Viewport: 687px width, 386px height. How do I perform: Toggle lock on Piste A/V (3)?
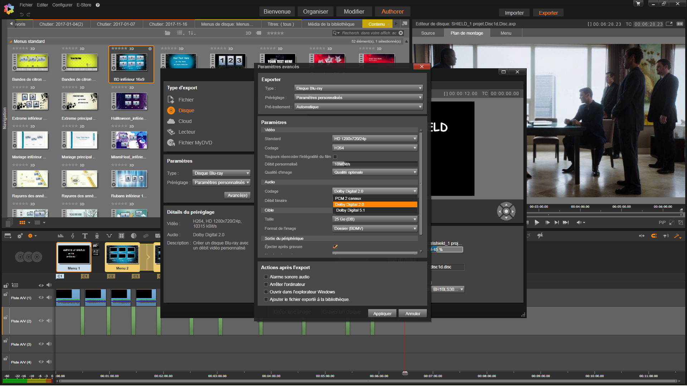coord(6,340)
